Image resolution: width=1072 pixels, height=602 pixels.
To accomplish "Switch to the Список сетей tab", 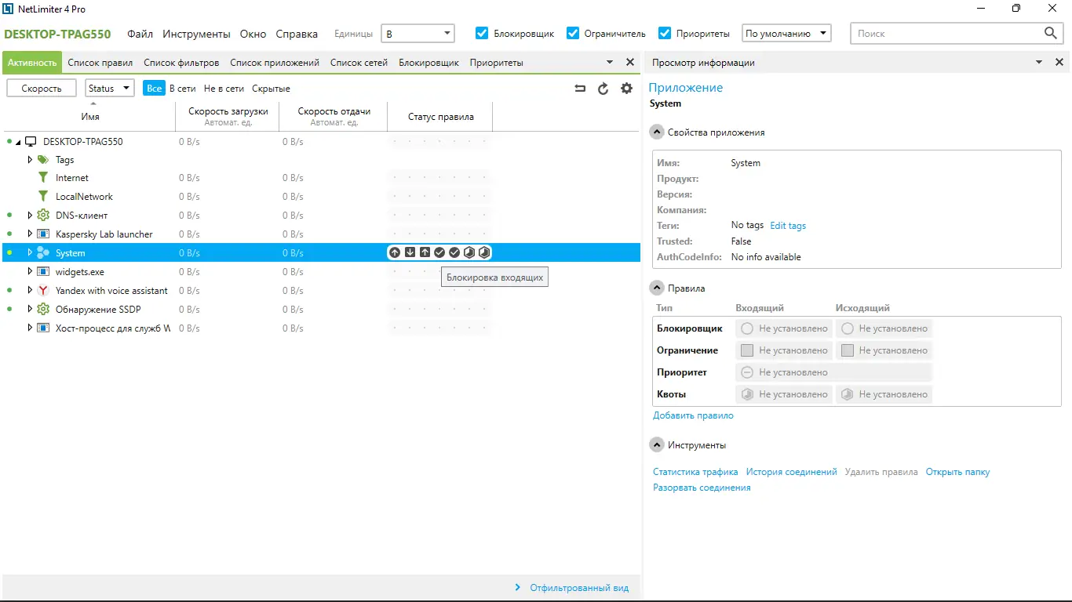I will (359, 63).
